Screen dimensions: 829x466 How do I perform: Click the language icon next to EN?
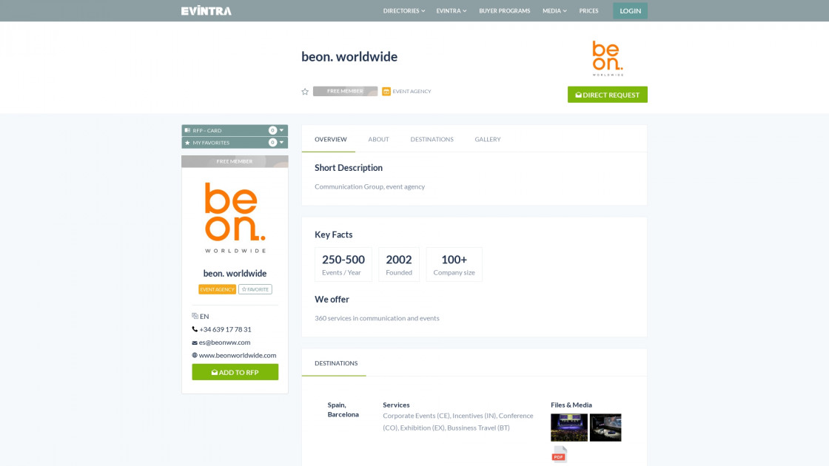[x=195, y=316]
